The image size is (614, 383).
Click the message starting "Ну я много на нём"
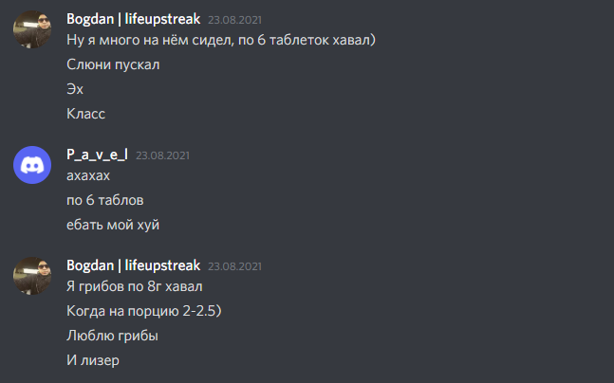pyautogui.click(x=221, y=40)
